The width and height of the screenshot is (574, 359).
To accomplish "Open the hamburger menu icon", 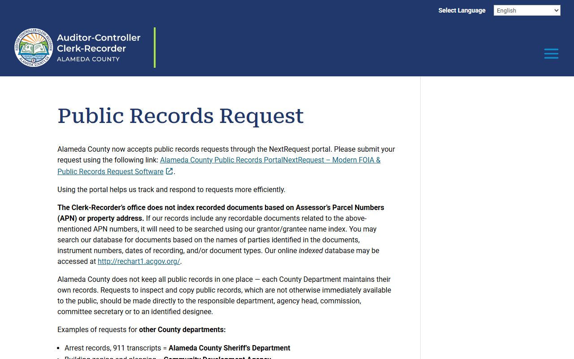I will point(551,54).
